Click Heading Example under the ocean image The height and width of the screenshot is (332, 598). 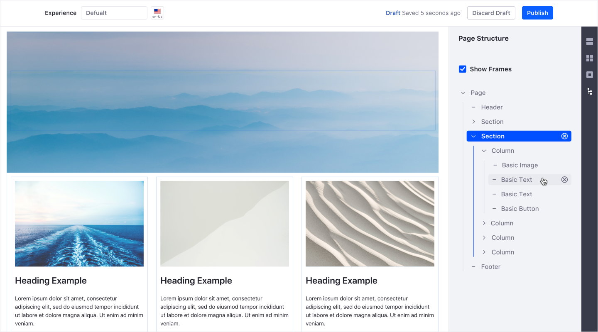click(51, 281)
